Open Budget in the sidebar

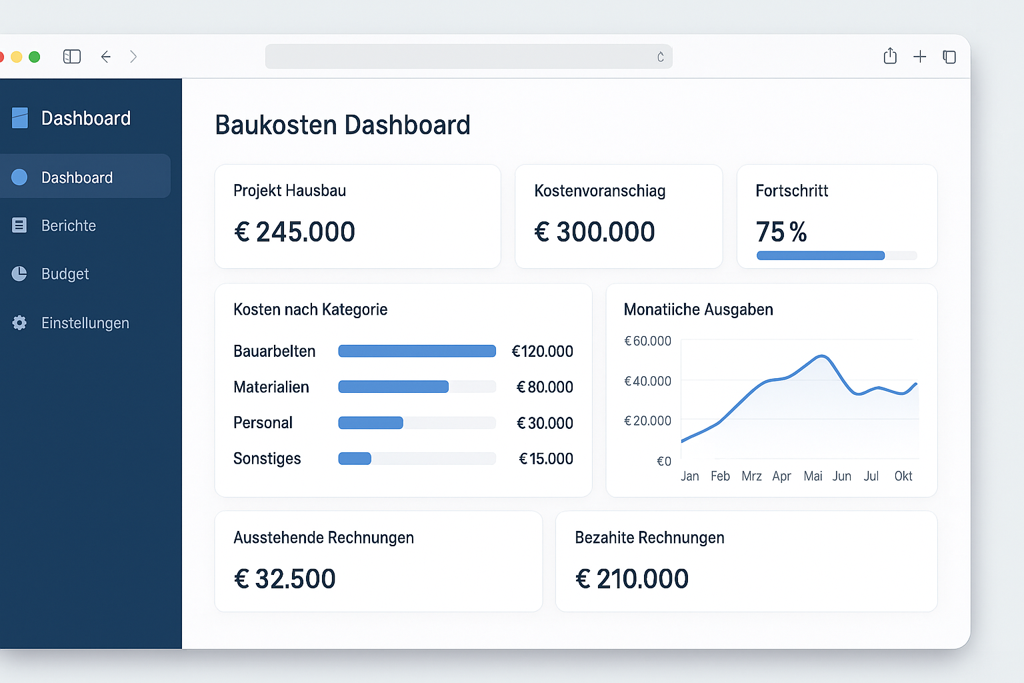tap(65, 274)
